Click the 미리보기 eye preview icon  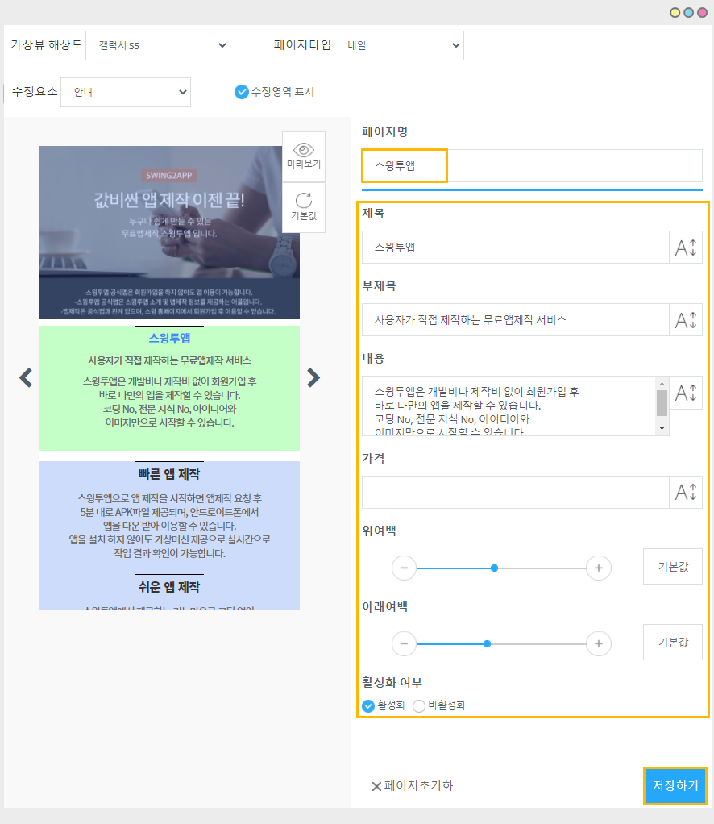(x=304, y=156)
